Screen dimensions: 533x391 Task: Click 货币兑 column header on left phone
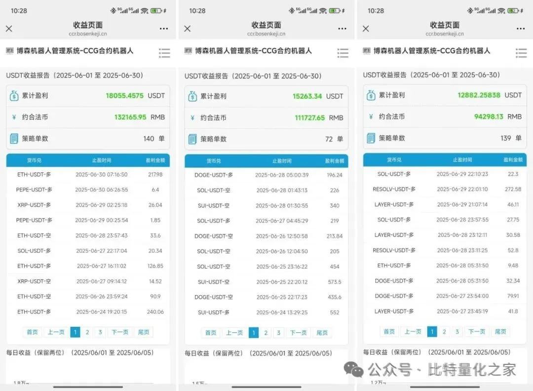coord(34,160)
